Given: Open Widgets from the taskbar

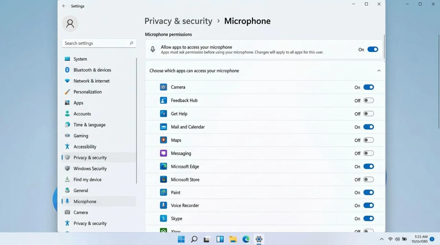Looking at the screenshot, I should pos(220,239).
